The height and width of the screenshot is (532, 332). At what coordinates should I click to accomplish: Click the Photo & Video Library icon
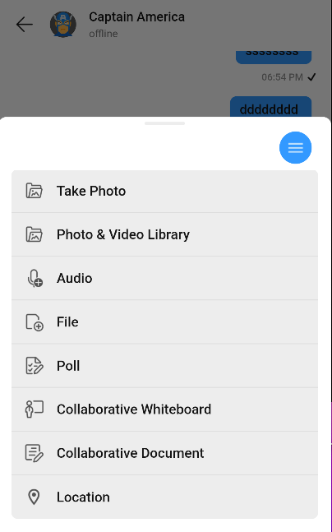click(35, 234)
